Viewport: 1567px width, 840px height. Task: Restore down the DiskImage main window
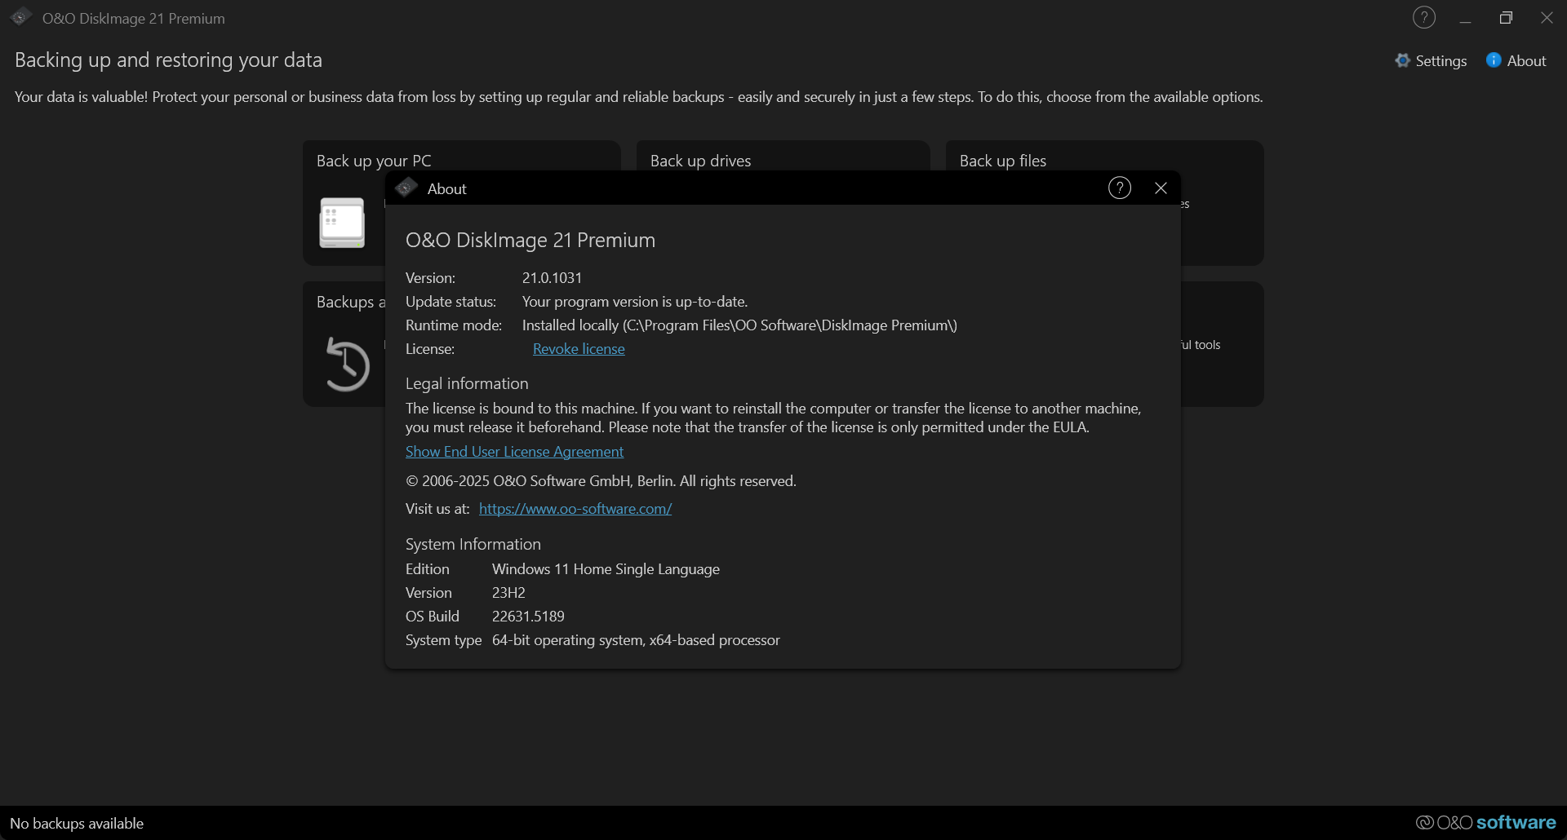point(1506,18)
